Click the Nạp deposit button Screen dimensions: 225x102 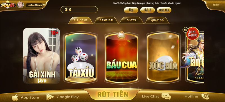(131, 10)
